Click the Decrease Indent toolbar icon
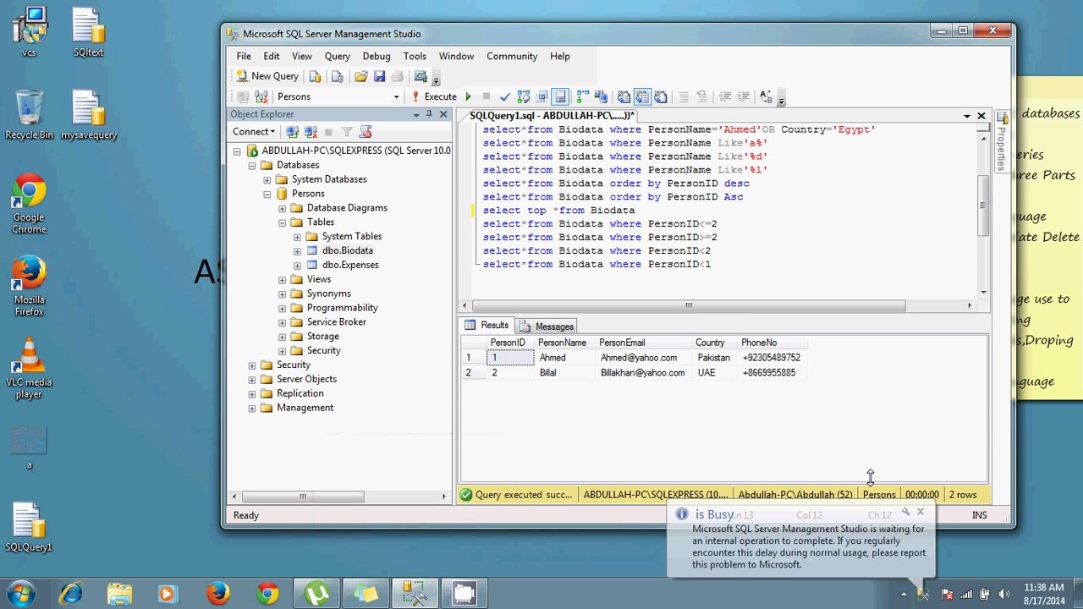1083x609 pixels. 725,96
